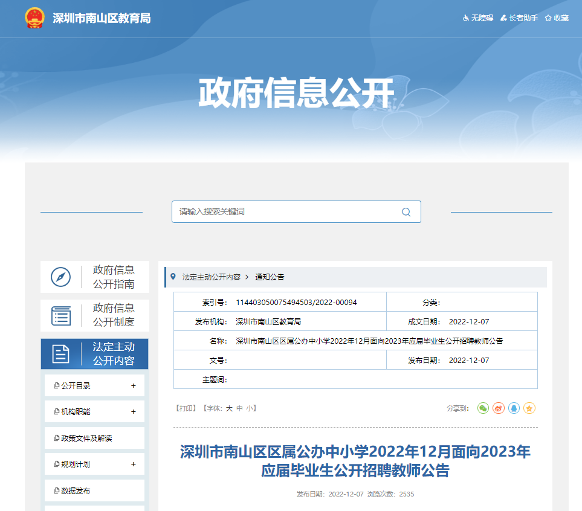Expand the 规划计划 plus sign
Screen dimensions: 582x511
tap(133, 464)
